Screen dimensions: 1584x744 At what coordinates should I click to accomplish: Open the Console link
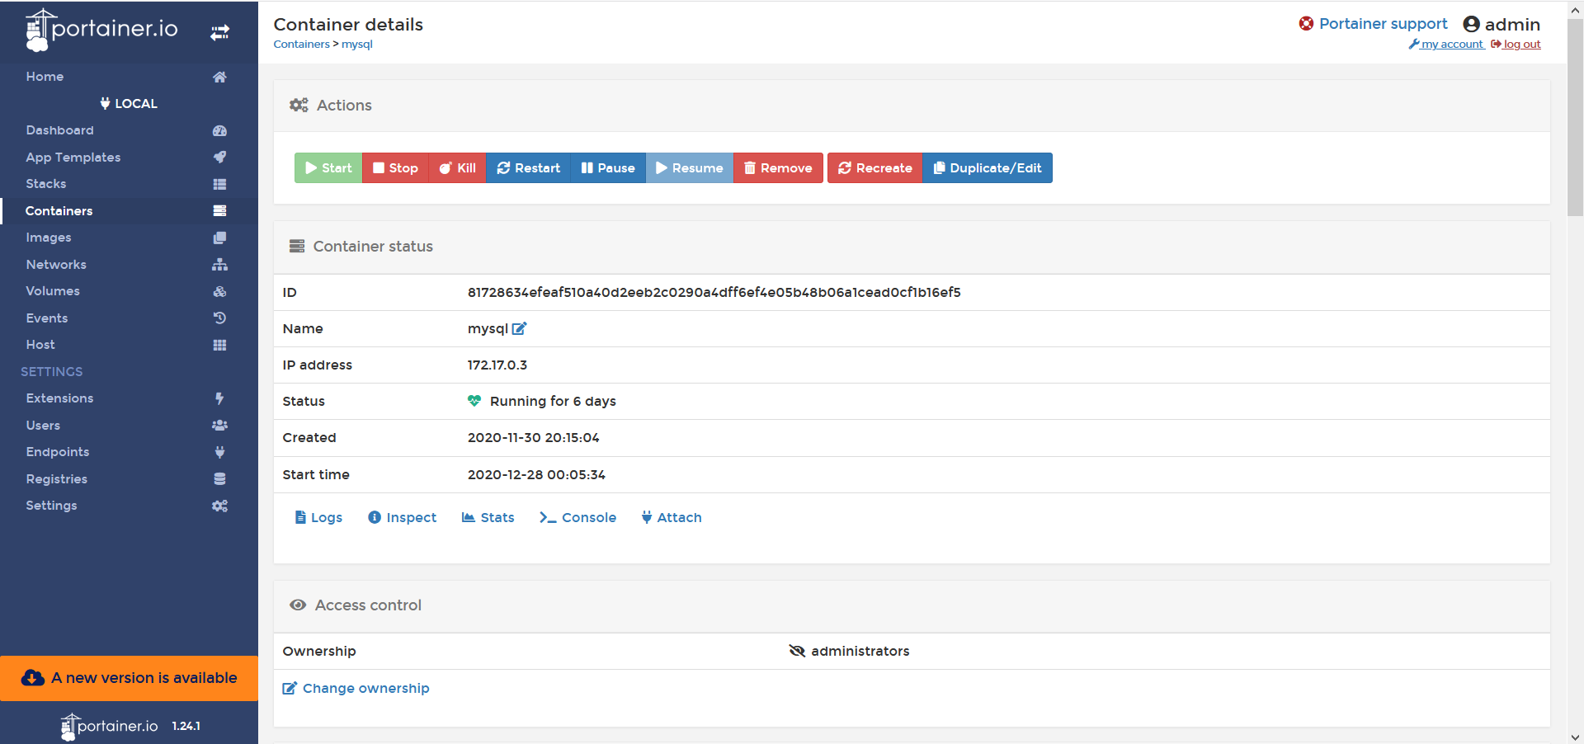577,517
